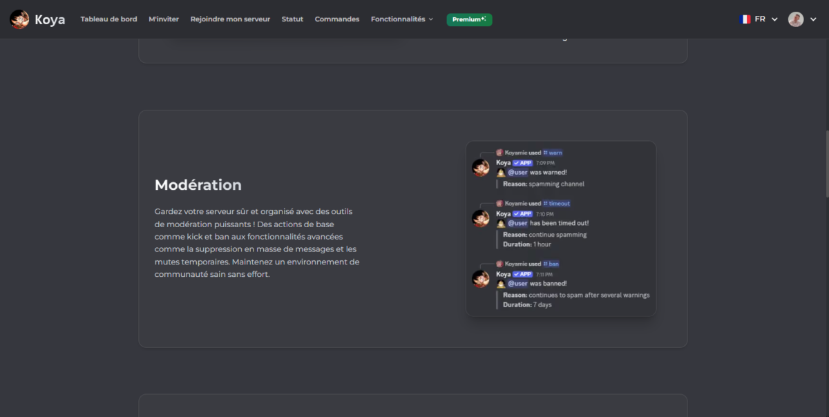Image resolution: width=829 pixels, height=417 pixels.
Task: Expand the user account menu chevron
Action: [813, 19]
